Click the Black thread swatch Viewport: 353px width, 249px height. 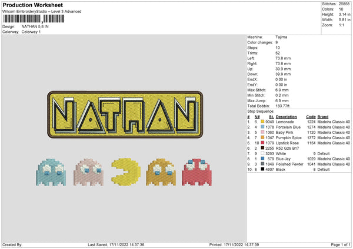[262, 169]
